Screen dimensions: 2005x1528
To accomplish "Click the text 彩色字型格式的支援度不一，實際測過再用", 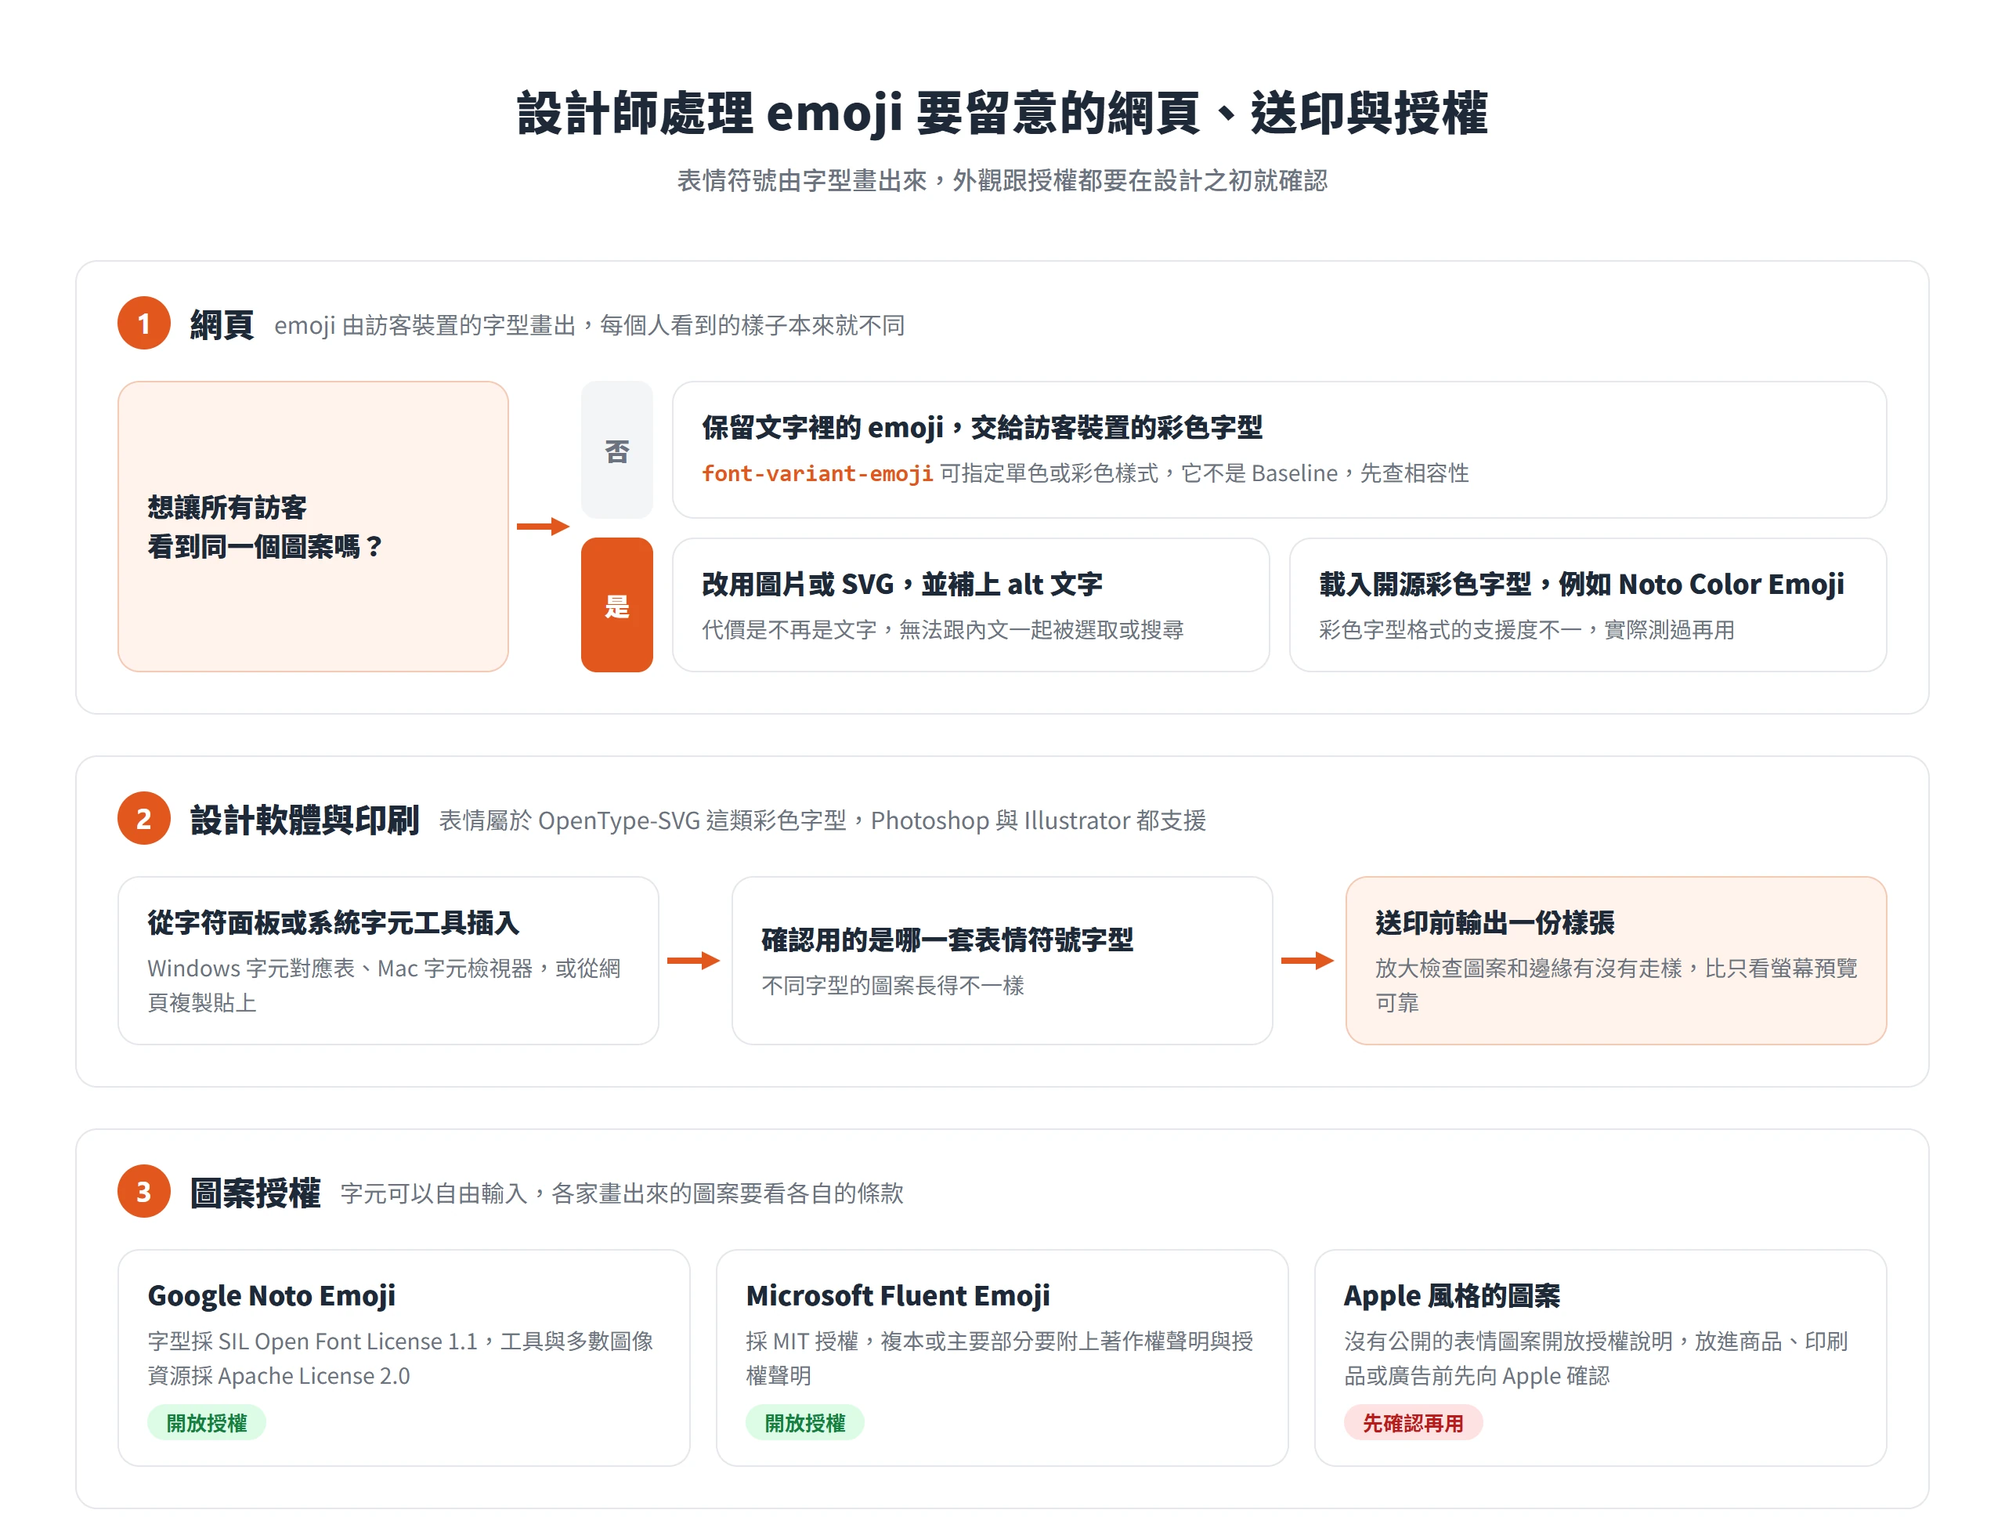I will [1527, 630].
